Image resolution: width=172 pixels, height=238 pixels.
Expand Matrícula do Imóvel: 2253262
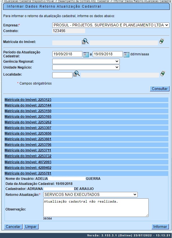(x=28, y=122)
